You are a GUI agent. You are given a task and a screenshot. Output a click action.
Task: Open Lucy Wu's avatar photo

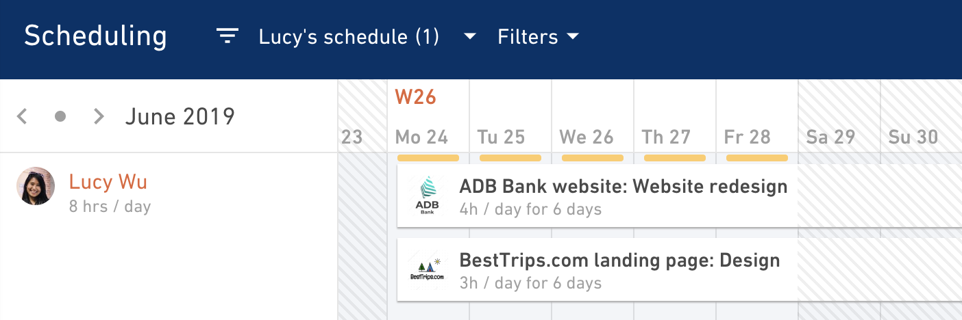[36, 186]
